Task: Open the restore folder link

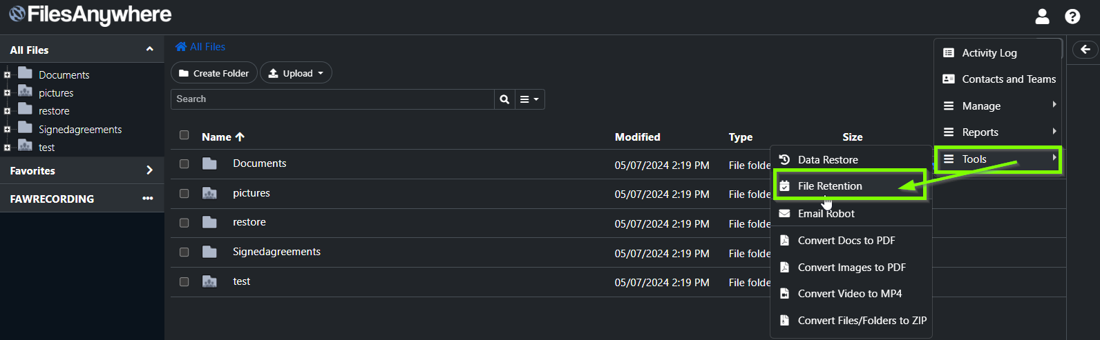Action: click(249, 222)
